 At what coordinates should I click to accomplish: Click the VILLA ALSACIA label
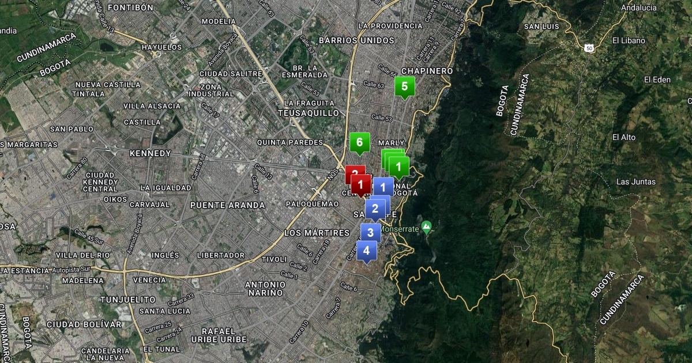click(x=152, y=106)
